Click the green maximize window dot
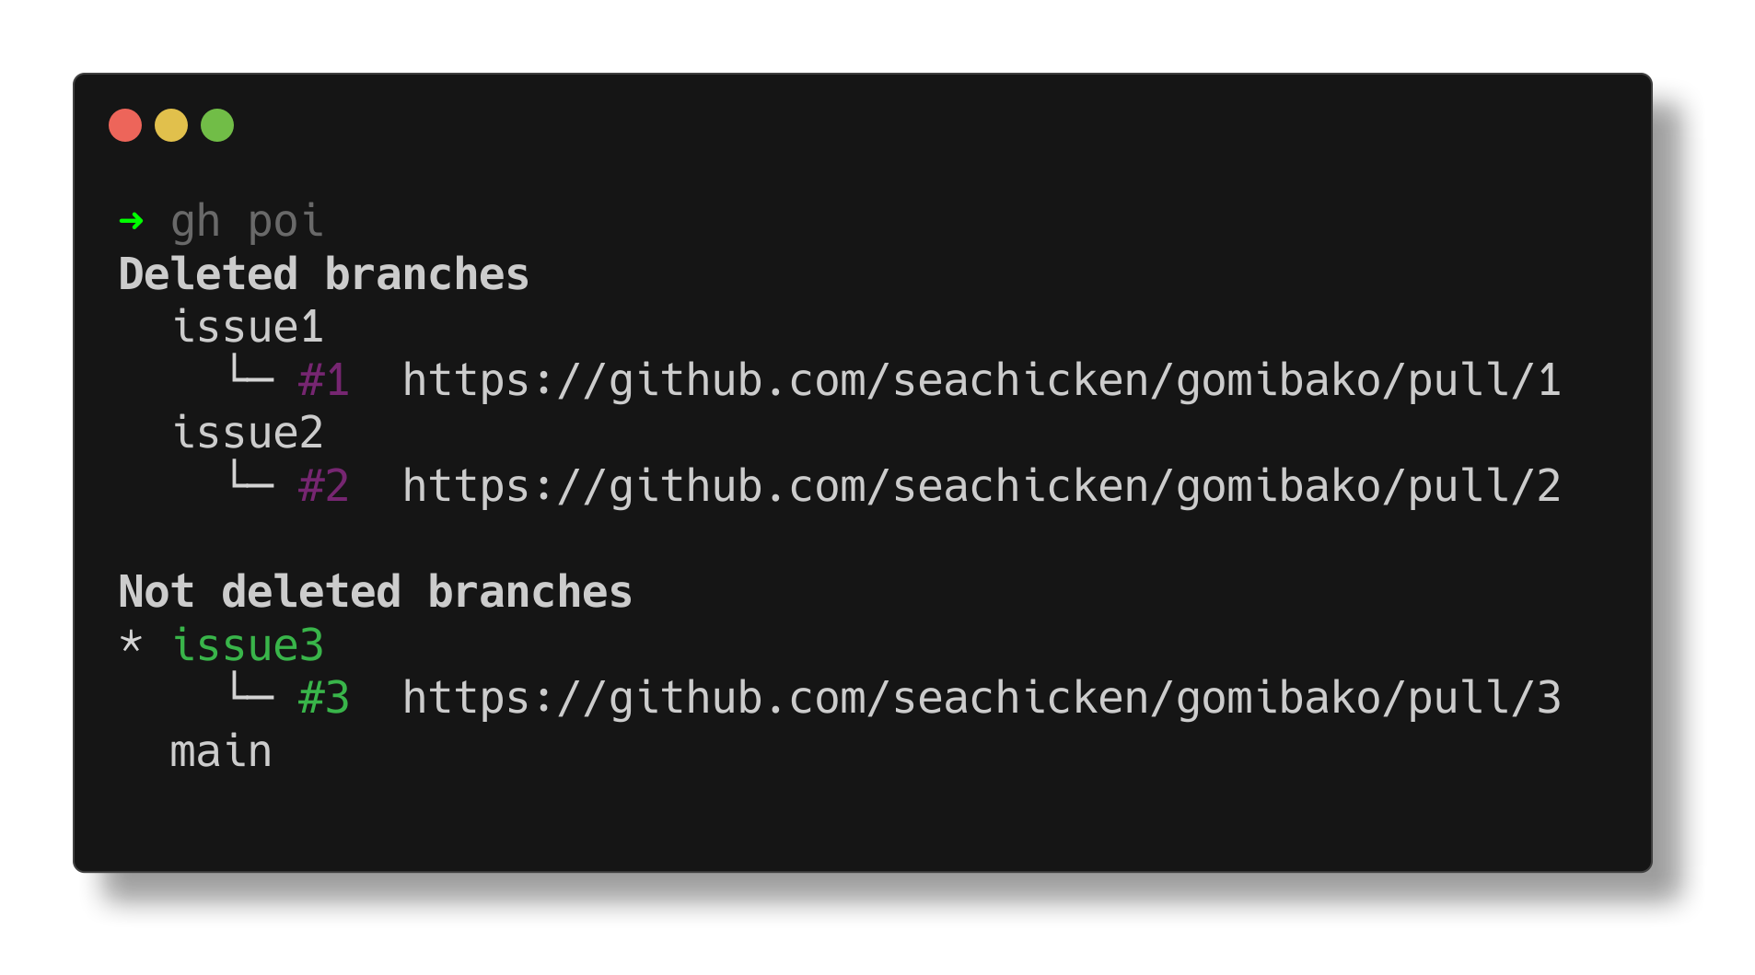Image resolution: width=1755 pixels, height=975 pixels. click(217, 125)
